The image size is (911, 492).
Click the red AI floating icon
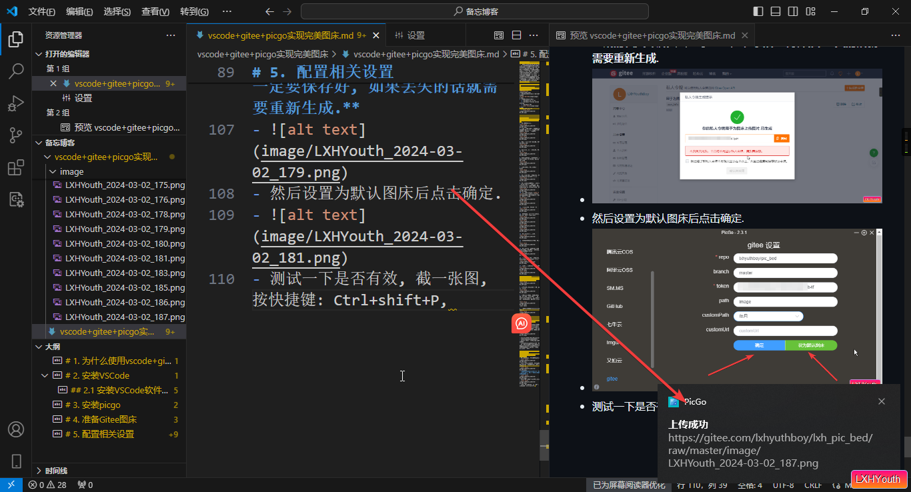point(522,323)
